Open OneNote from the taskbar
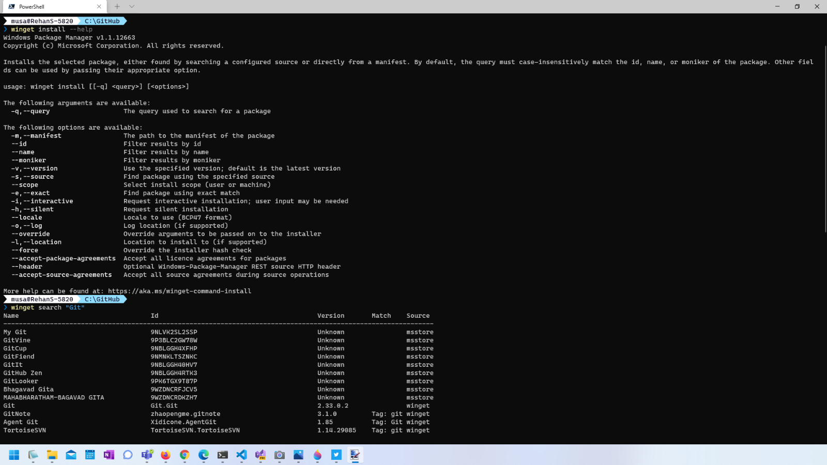This screenshot has height=465, width=827. (x=109, y=455)
